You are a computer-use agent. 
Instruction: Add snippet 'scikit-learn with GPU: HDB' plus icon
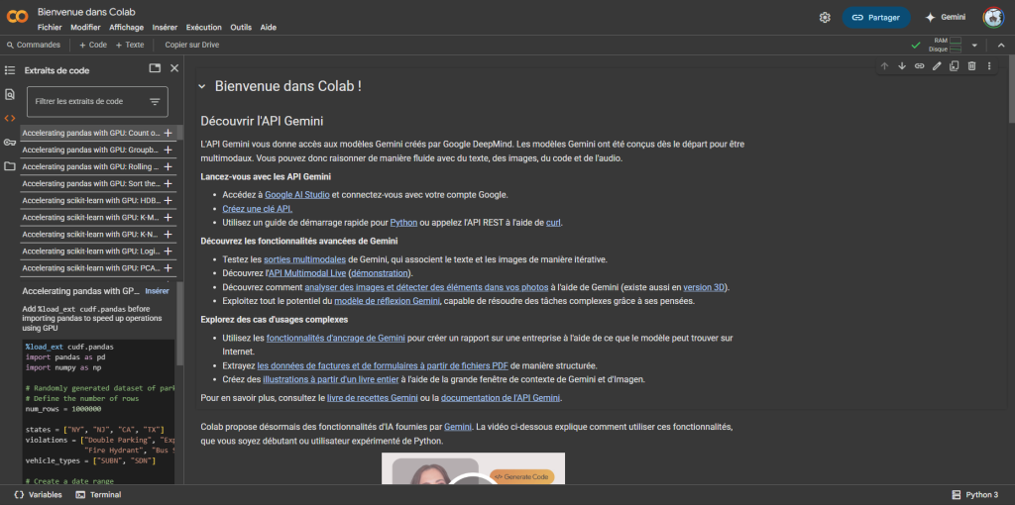168,200
